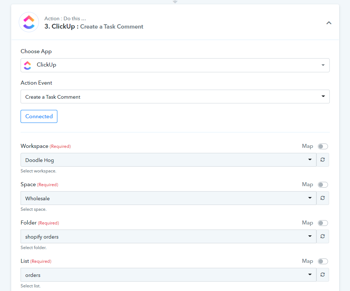Open the List dropdown showing orders
The width and height of the screenshot is (350, 291).
coord(169,275)
